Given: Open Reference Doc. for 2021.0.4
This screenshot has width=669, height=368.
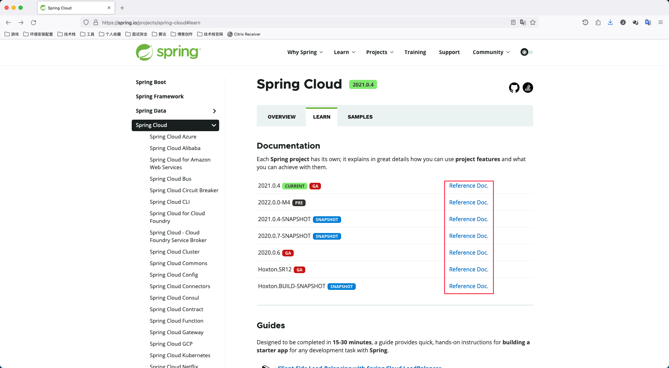Looking at the screenshot, I should [469, 186].
